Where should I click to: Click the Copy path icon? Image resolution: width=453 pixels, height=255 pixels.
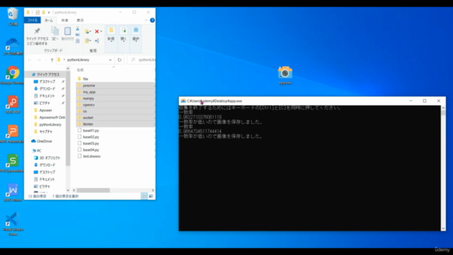pos(77,35)
